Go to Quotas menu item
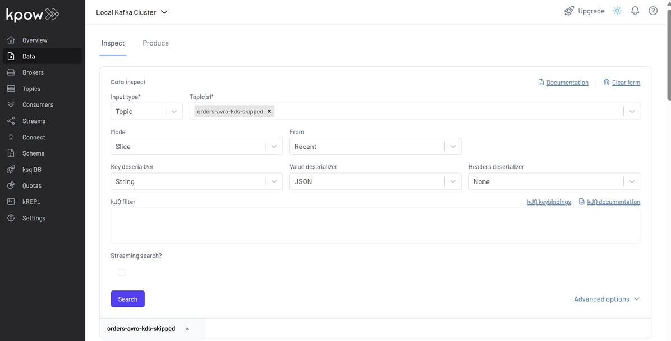Screen dimensions: 671x341 point(31,186)
